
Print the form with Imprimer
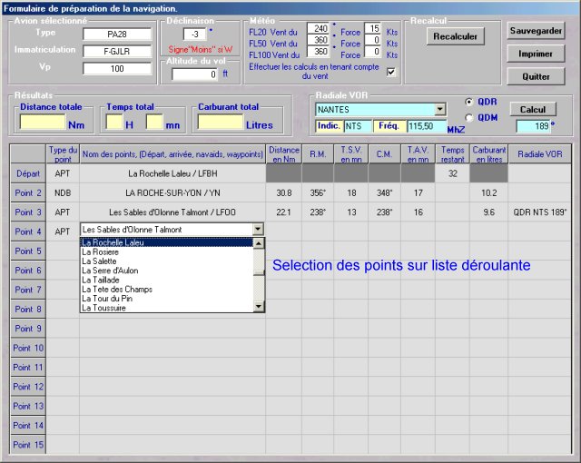coord(536,54)
